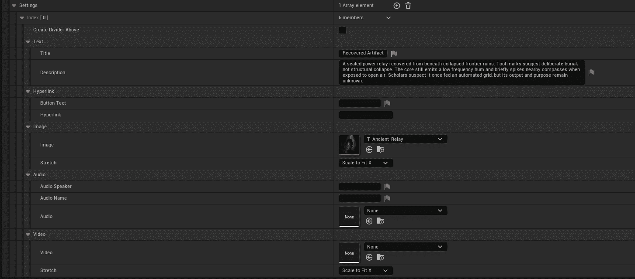Toggle Create Divider Above checkbox

[x=343, y=30]
